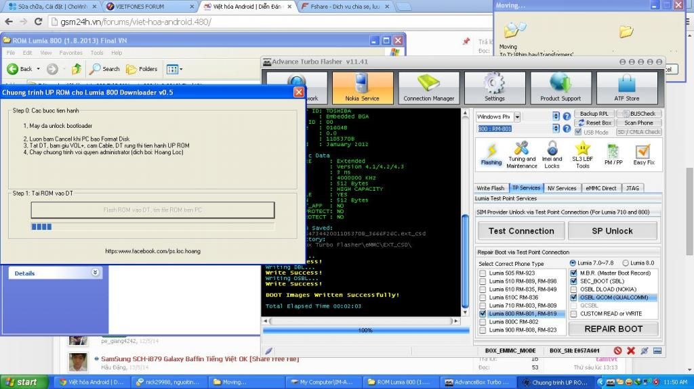Screen dimensions: 694x389
Task: Switch to the JTAG tab
Action: point(632,188)
